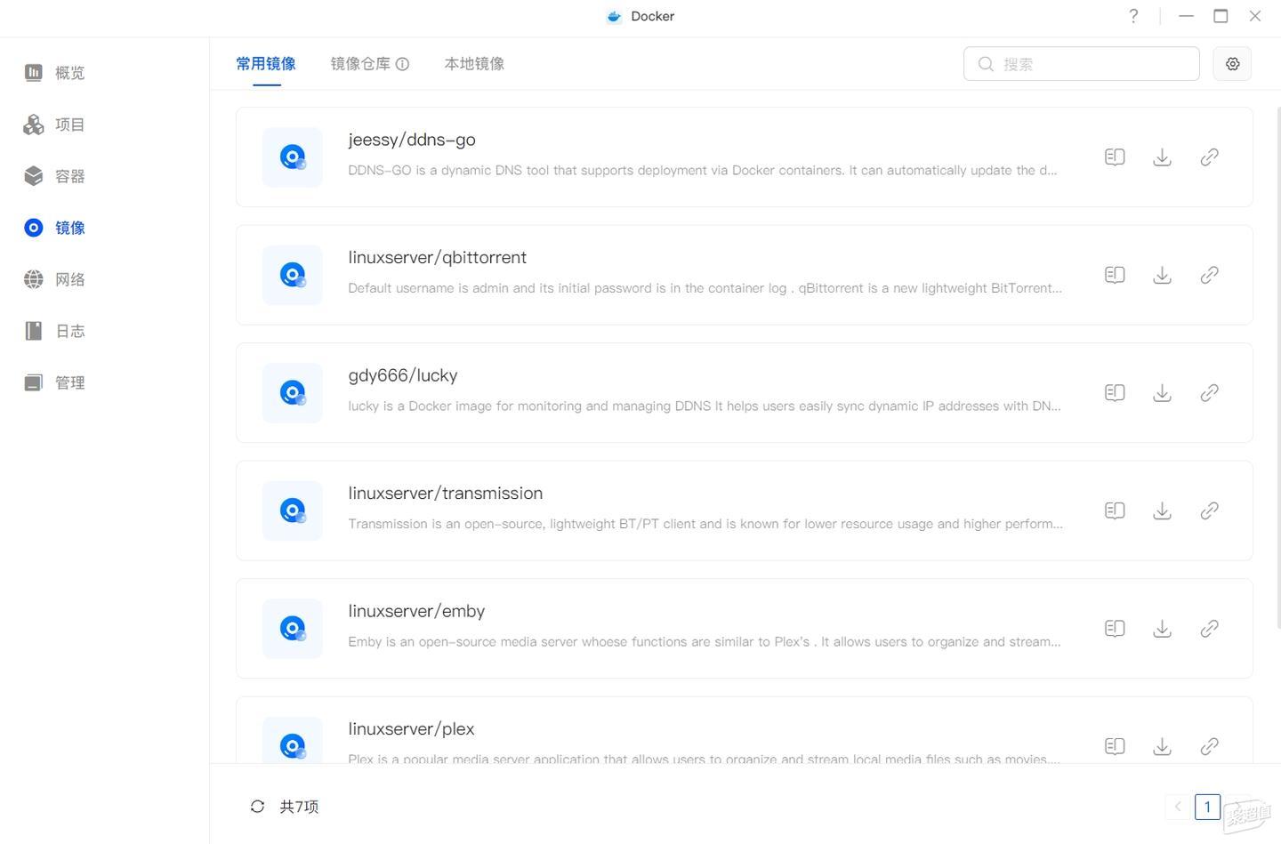Focus the 搜索 search field

pyautogui.click(x=1082, y=64)
